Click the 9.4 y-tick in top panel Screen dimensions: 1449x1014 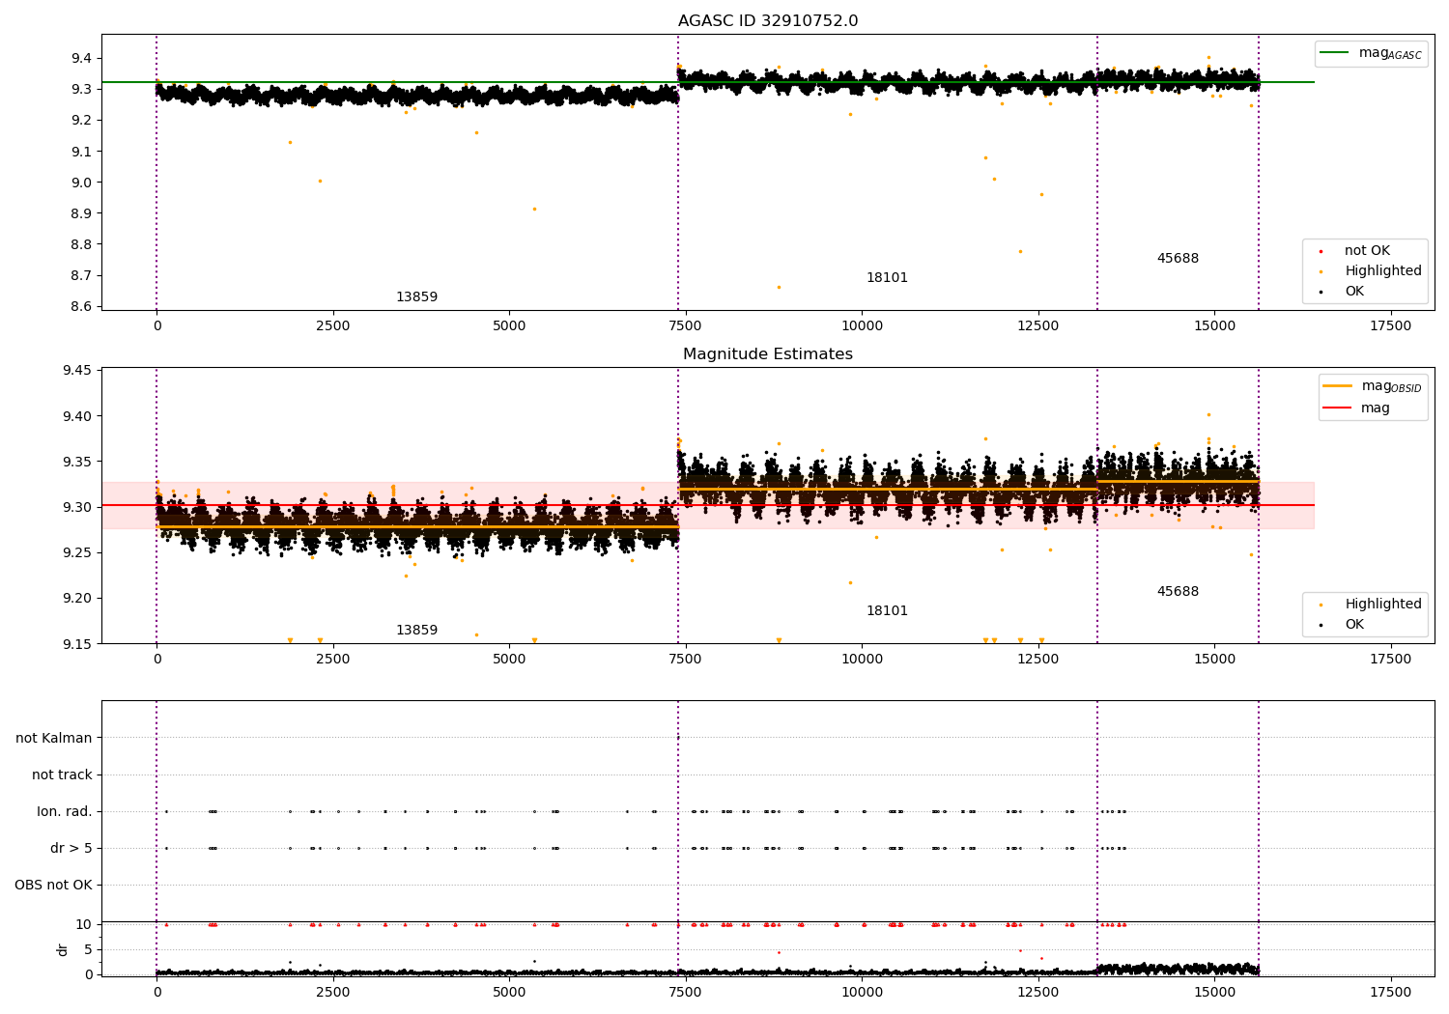tap(81, 59)
